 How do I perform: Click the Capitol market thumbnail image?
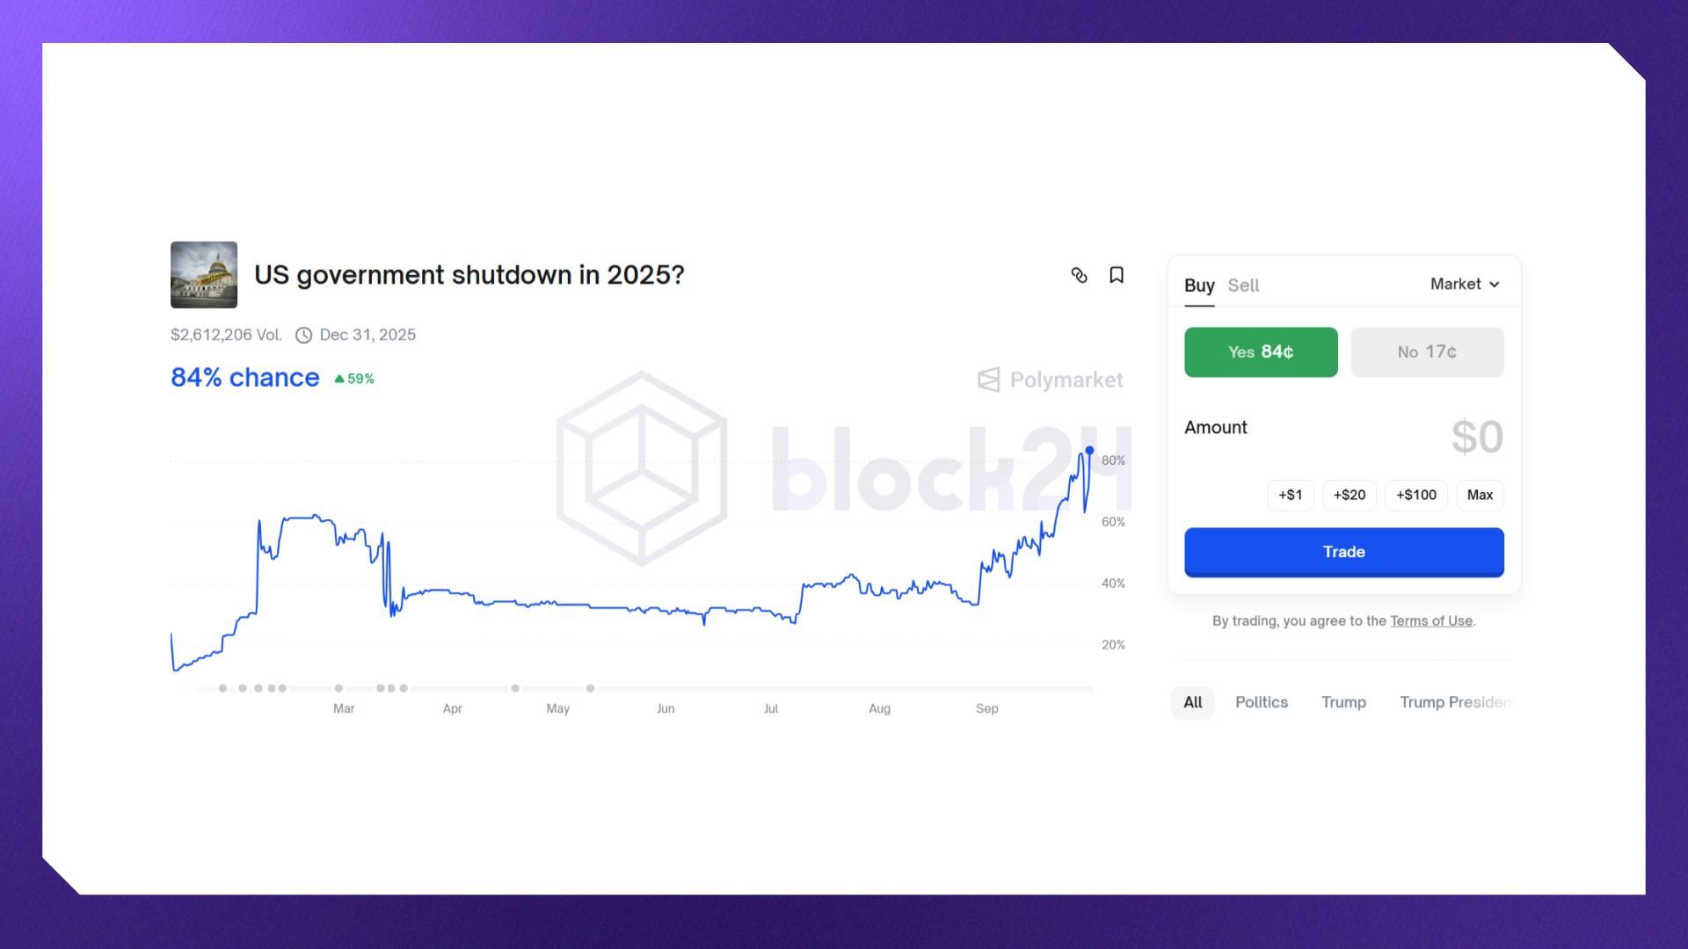pyautogui.click(x=204, y=275)
